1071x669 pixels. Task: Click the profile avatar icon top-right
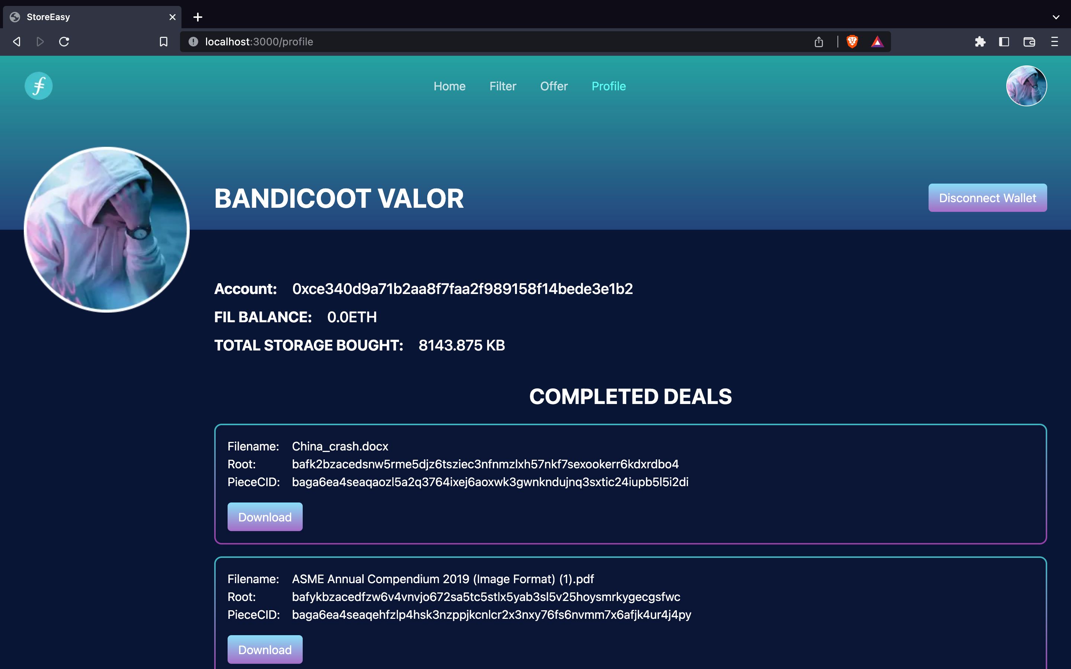point(1026,85)
